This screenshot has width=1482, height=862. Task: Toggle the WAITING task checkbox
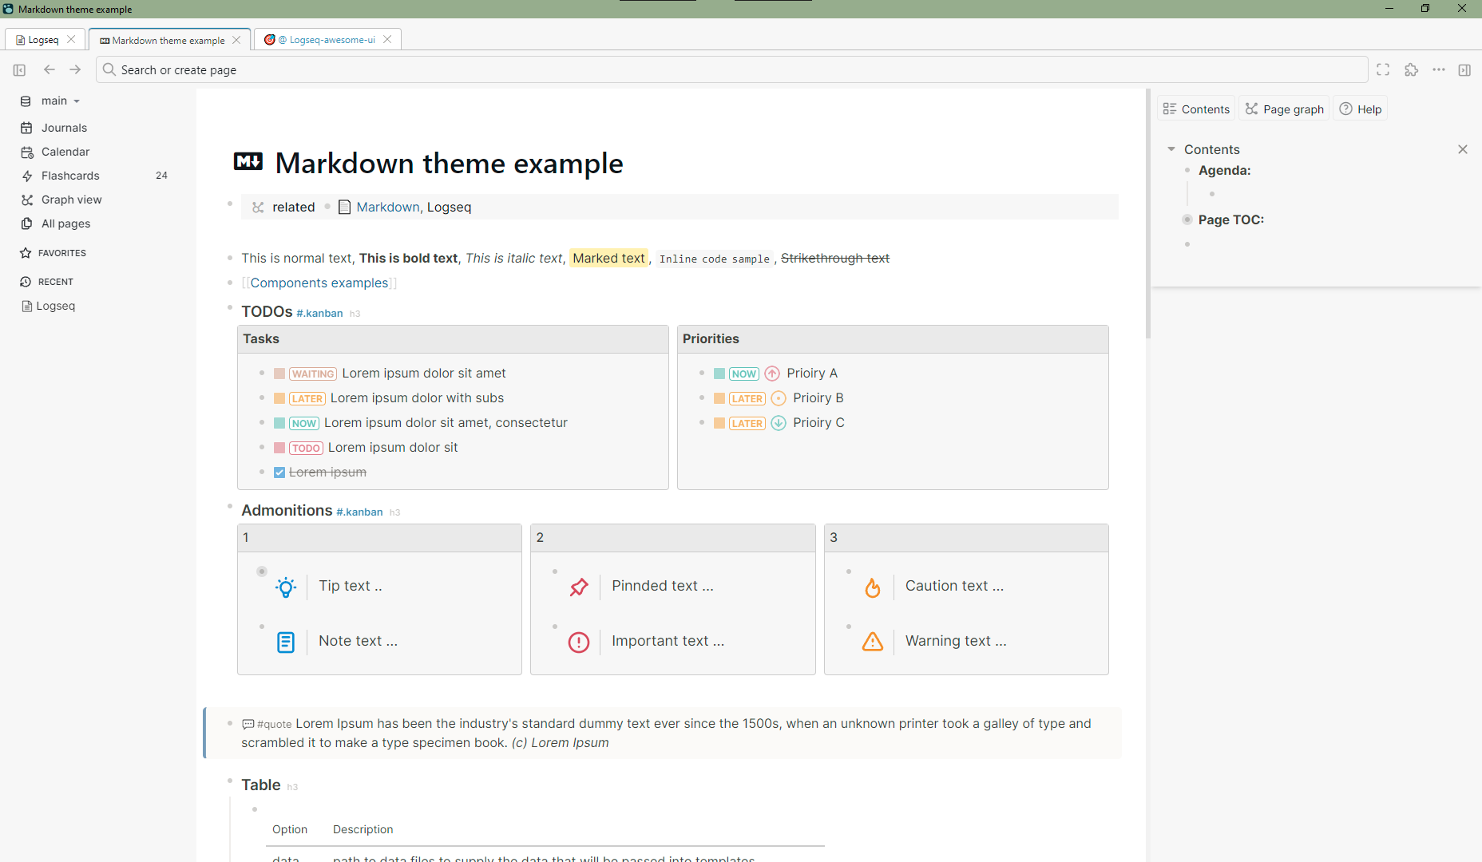tap(279, 374)
